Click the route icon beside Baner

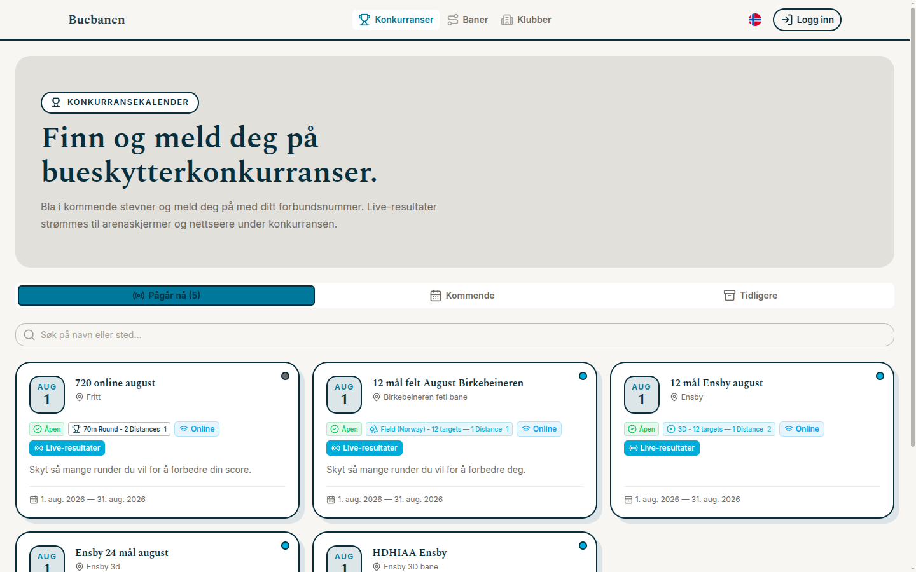[x=453, y=20]
